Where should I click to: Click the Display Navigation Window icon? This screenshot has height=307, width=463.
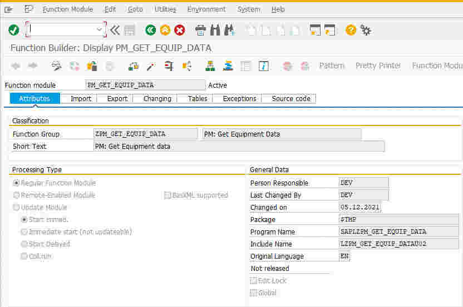tap(228, 66)
